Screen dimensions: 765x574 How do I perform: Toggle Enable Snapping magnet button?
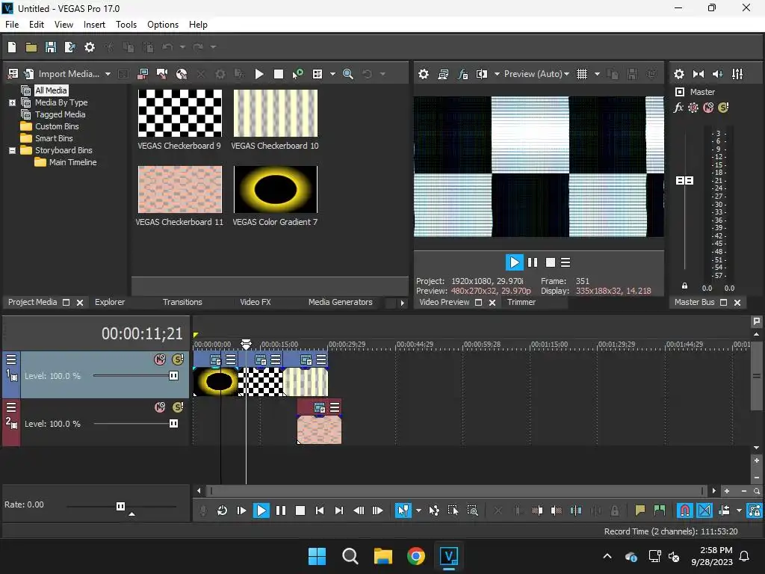point(685,510)
